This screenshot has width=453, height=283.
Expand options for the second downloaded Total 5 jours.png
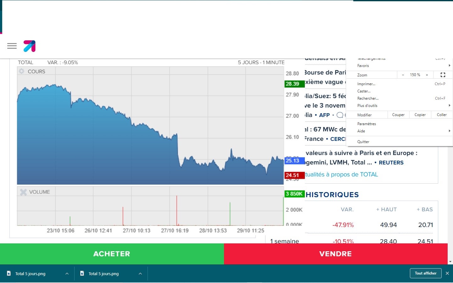140,274
